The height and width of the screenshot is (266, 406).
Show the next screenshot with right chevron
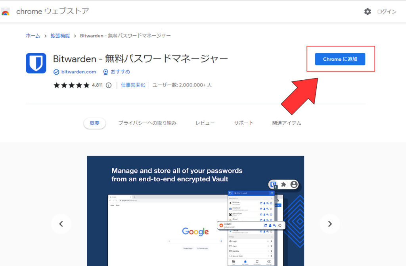pos(330,224)
